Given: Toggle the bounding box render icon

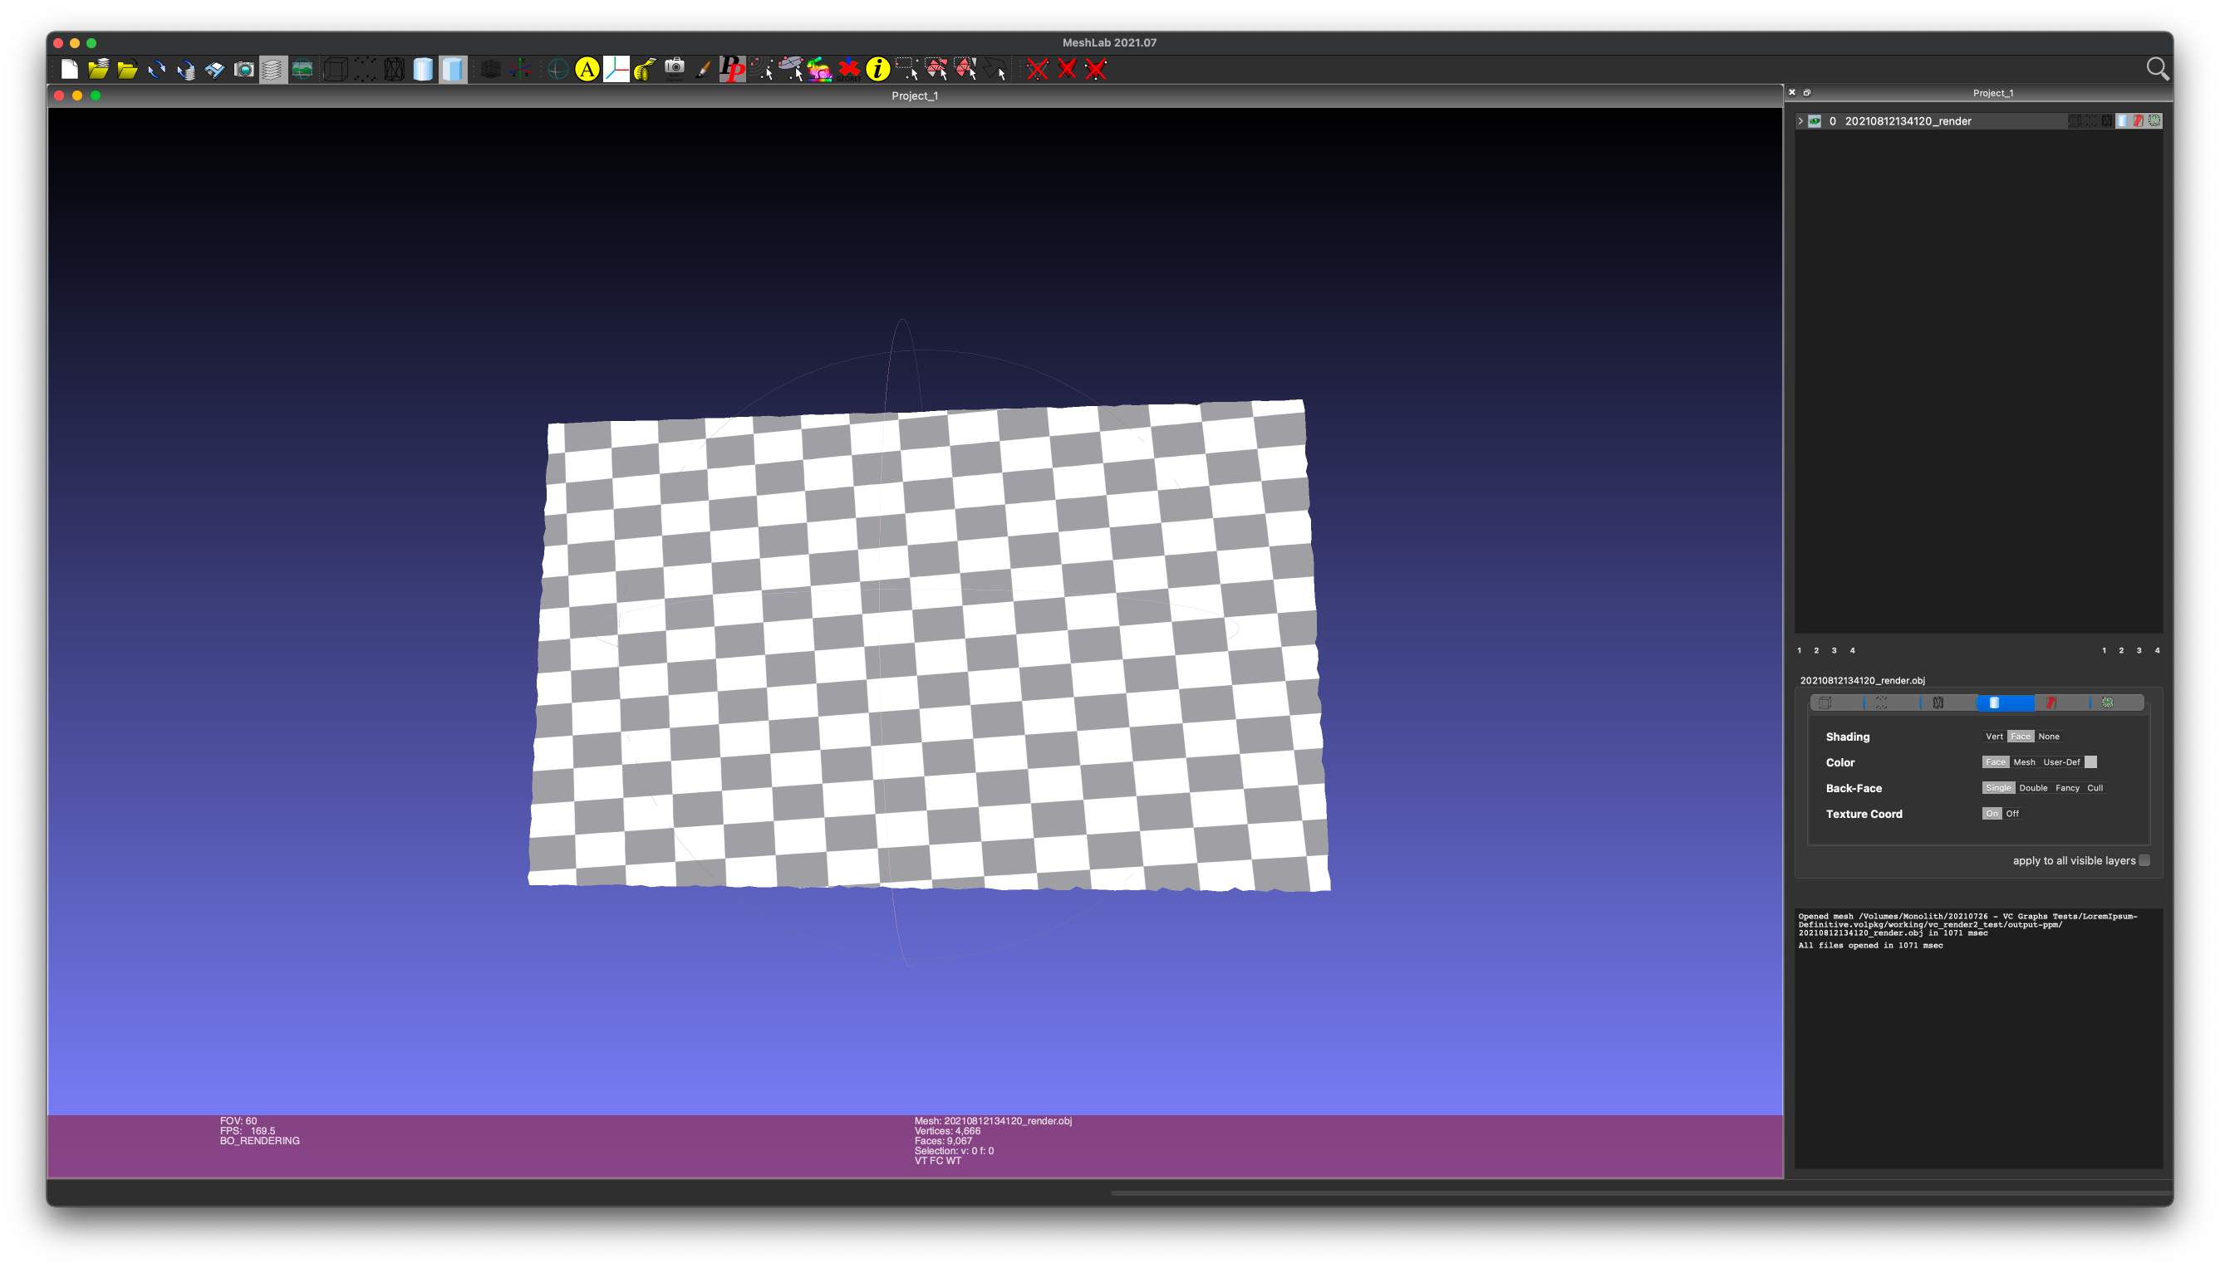Looking at the screenshot, I should (x=335, y=70).
